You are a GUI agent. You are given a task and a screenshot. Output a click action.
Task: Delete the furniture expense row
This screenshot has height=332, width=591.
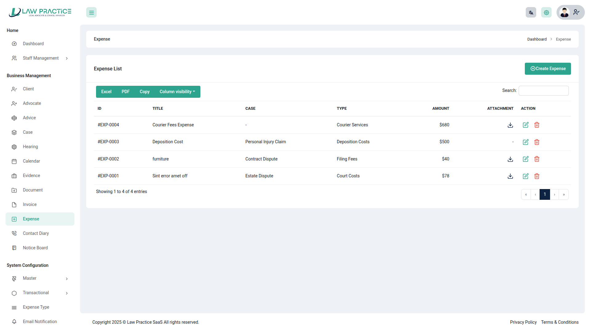tap(537, 159)
